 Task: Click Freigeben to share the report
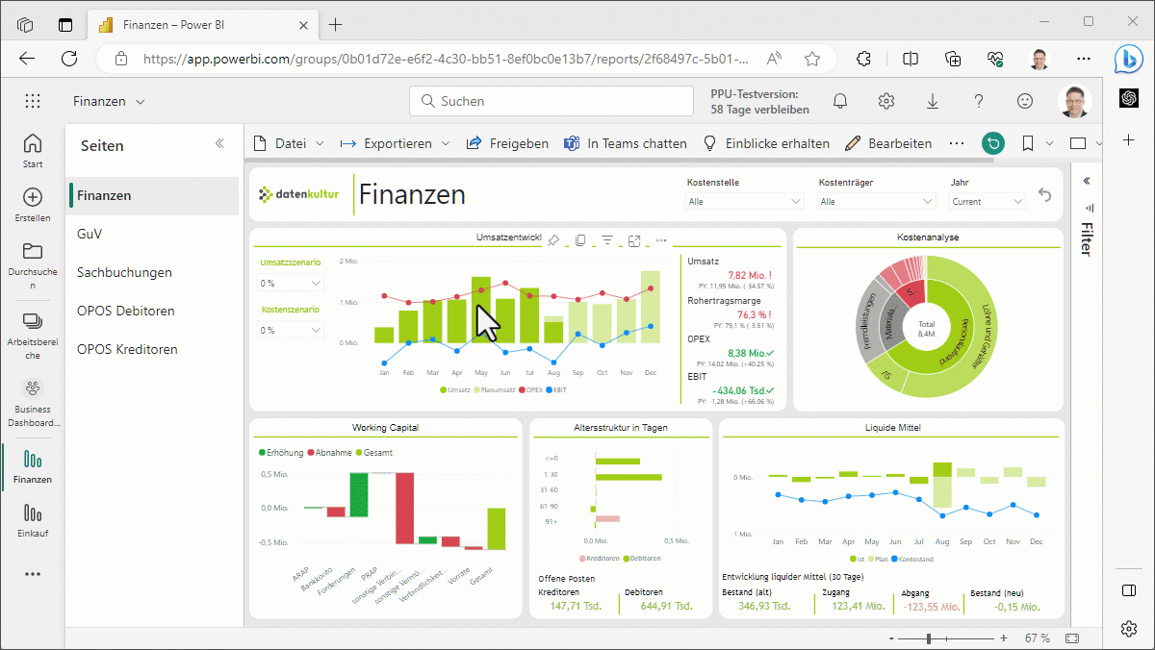(x=507, y=143)
